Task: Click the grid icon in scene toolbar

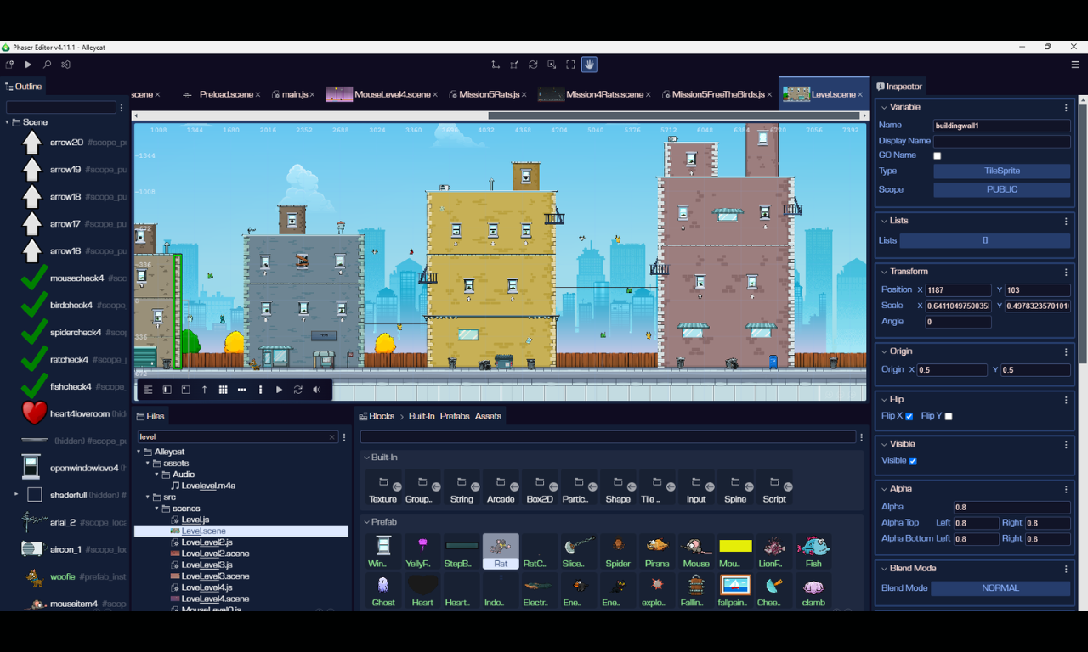Action: 223,390
